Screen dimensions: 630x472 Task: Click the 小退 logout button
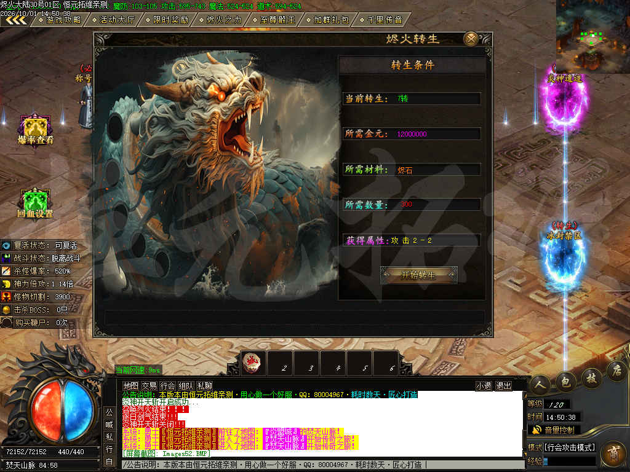484,386
